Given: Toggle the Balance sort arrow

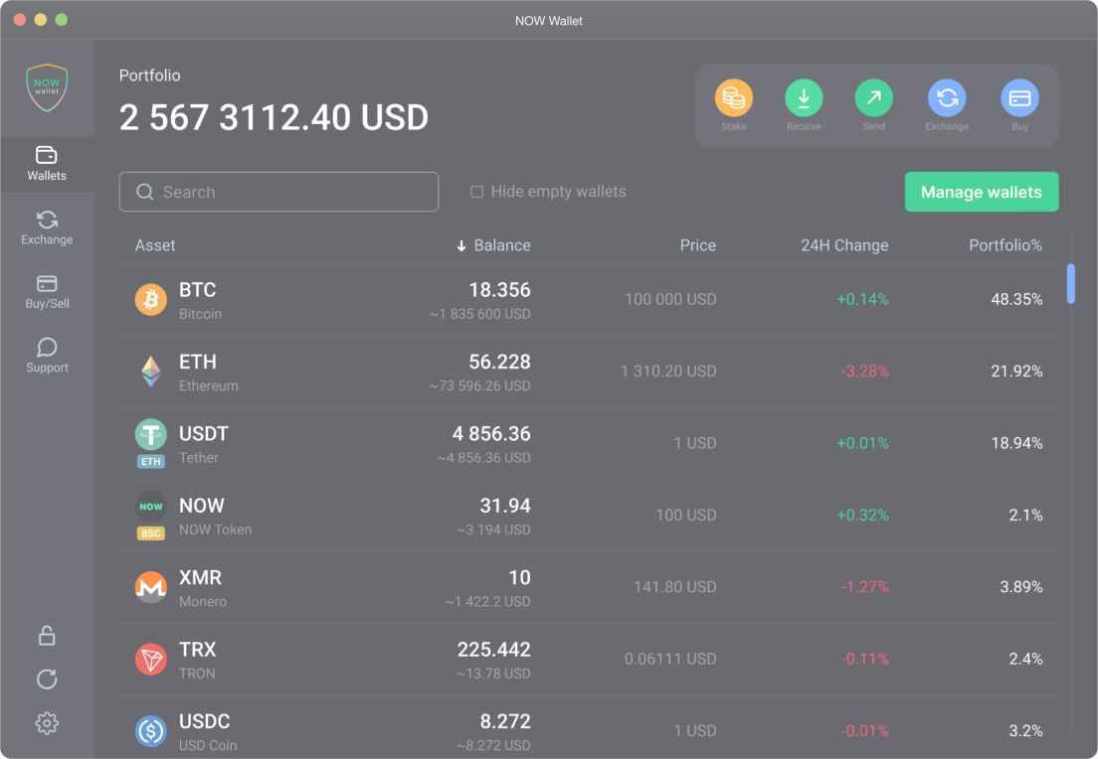Looking at the screenshot, I should point(460,245).
